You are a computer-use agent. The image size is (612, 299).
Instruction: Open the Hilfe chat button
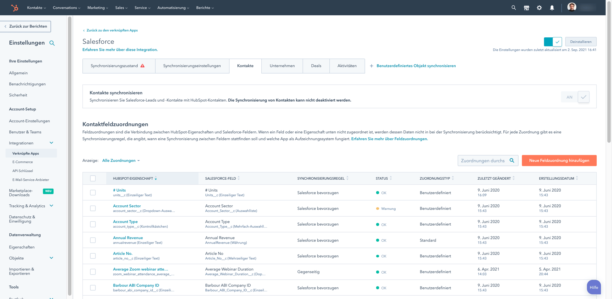(x=594, y=287)
